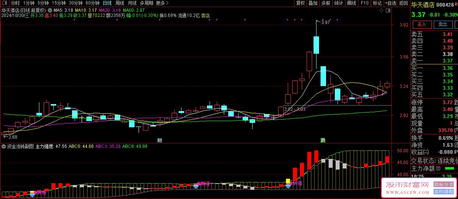Click the 买入 buy button

pos(421,24)
